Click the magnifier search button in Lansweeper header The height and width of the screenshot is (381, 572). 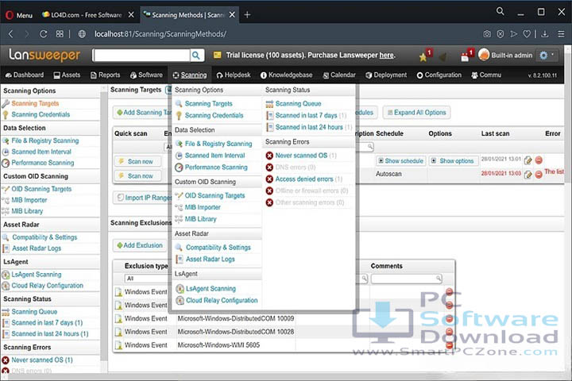(x=196, y=55)
